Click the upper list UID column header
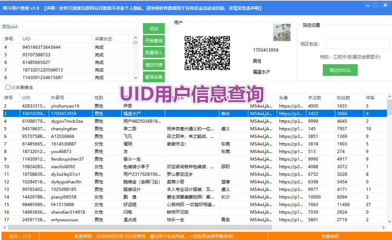Screen dimensions: 392x240 56,39
